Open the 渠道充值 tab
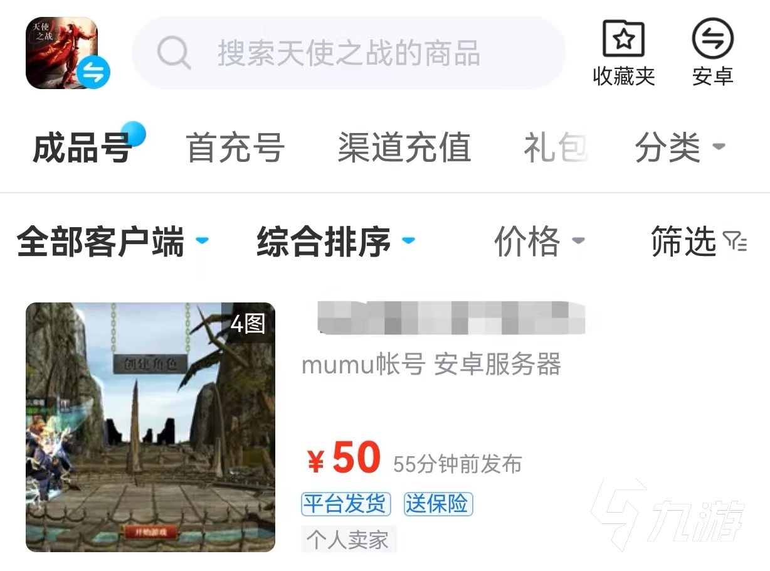770x571 pixels. click(x=404, y=149)
